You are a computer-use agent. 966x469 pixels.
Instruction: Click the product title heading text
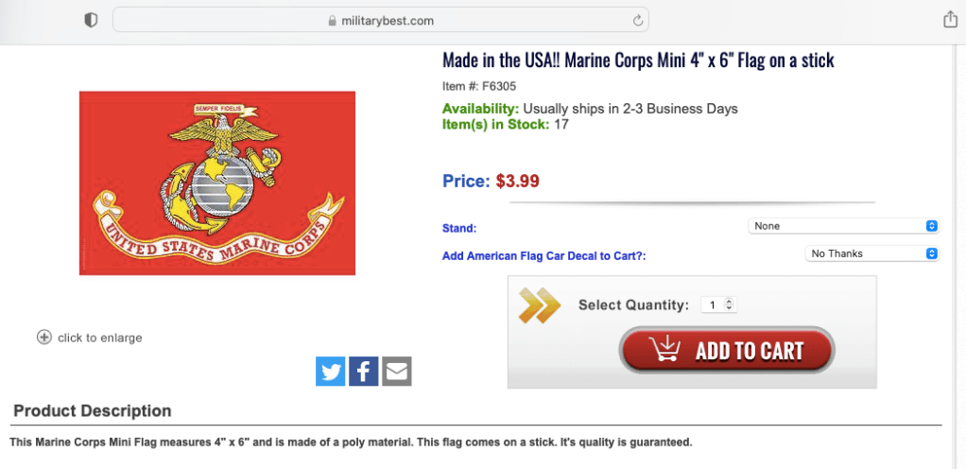638,61
